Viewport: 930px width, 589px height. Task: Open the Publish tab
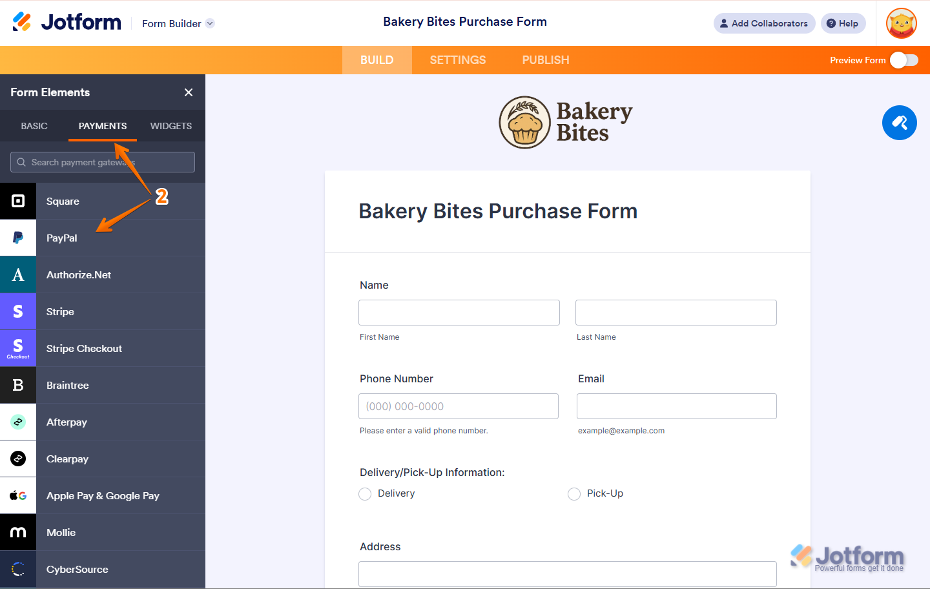pyautogui.click(x=546, y=60)
